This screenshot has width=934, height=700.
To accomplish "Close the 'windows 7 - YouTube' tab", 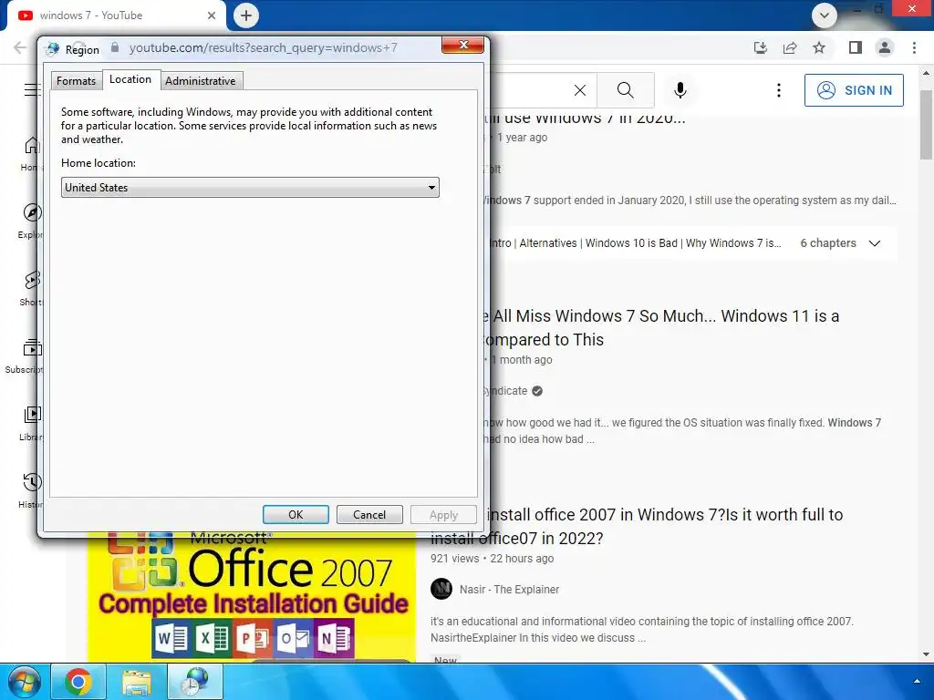I will pos(211,15).
